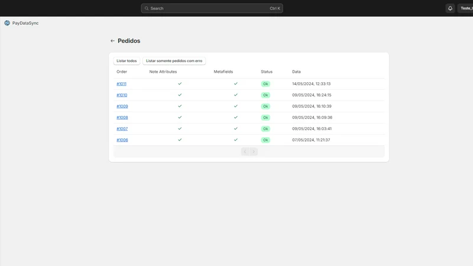Click Metafields checkmark for order #1006
The height and width of the screenshot is (266, 473).
click(x=235, y=140)
